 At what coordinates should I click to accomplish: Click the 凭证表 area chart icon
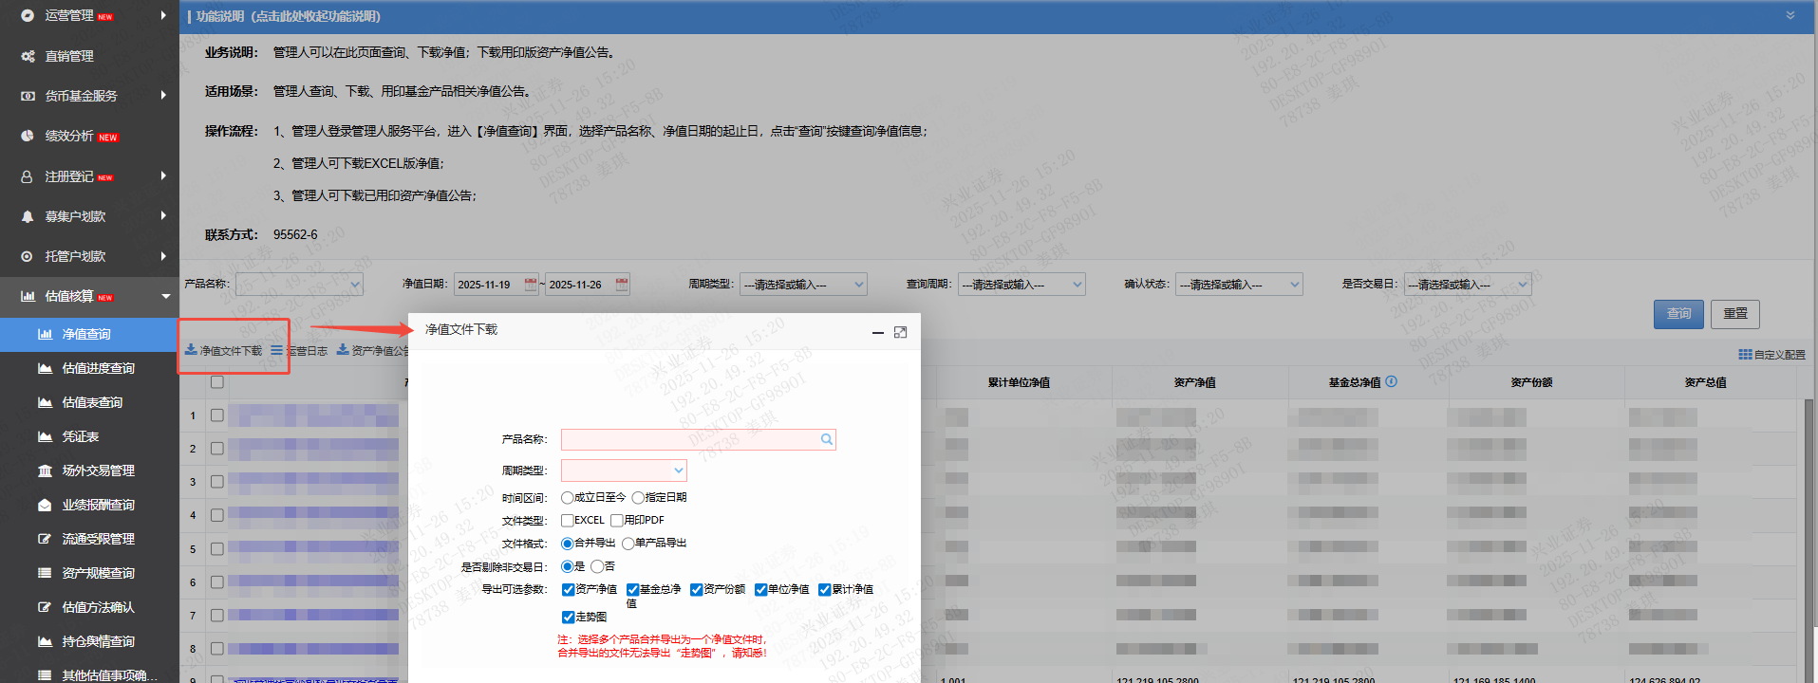point(45,436)
